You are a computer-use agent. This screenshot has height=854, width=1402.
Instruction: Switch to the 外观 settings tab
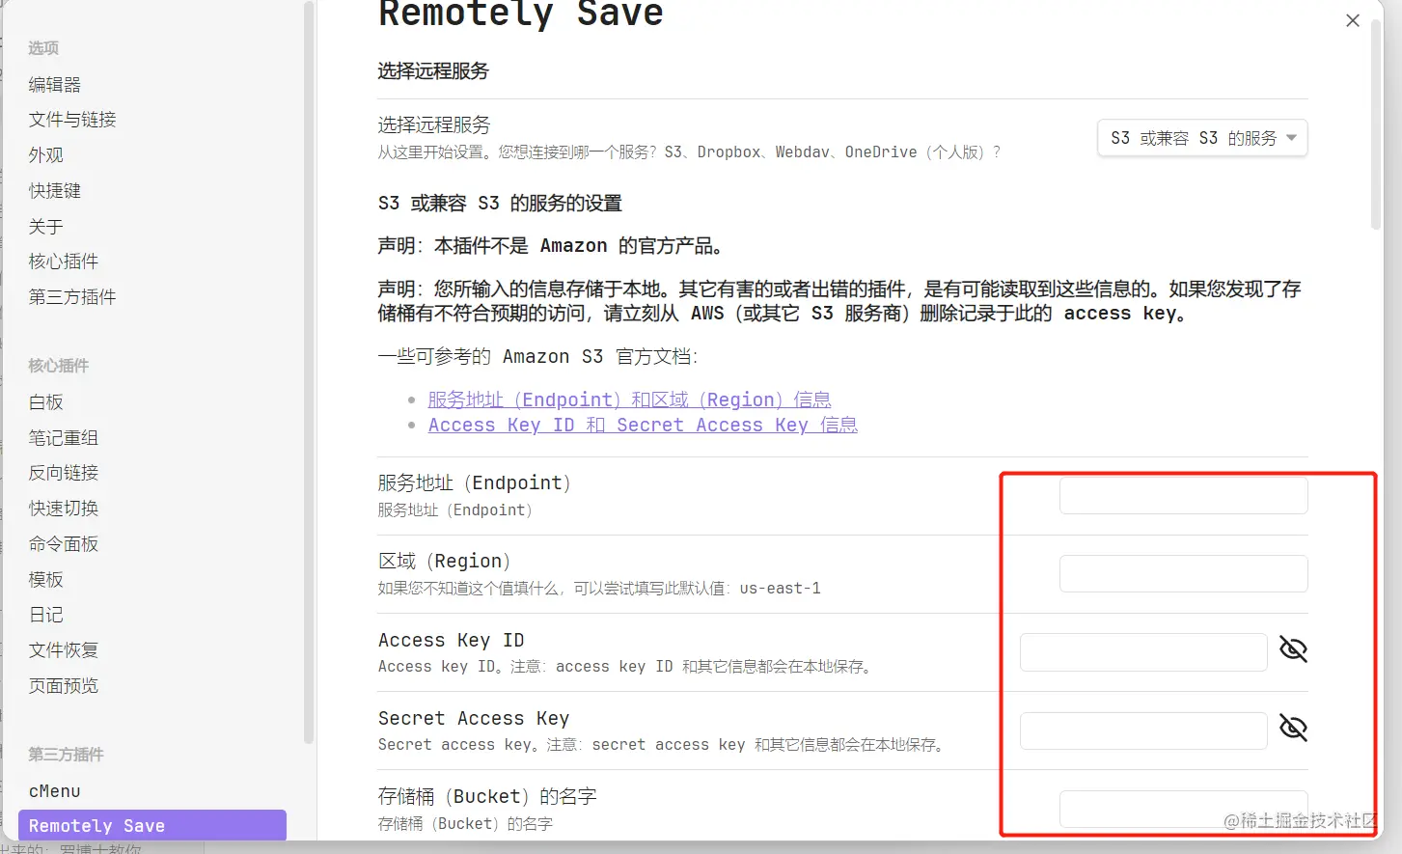point(45,154)
